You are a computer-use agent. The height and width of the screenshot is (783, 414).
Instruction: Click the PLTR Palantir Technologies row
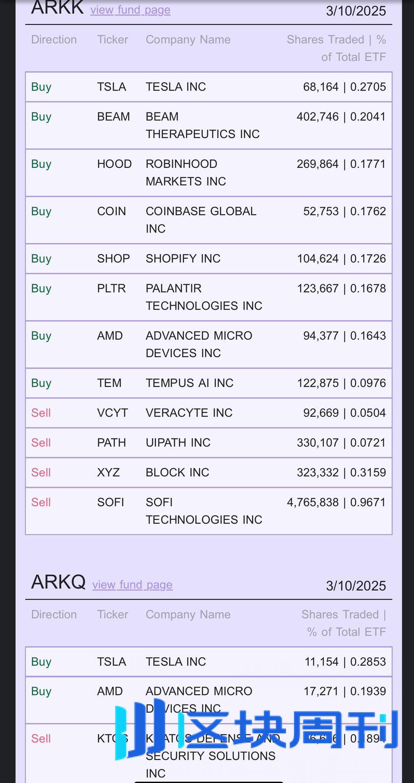point(209,297)
